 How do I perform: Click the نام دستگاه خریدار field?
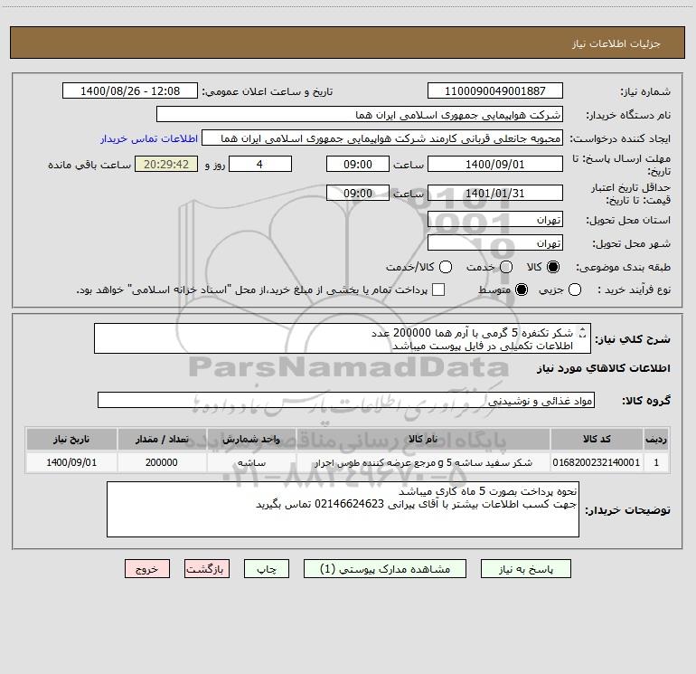(x=360, y=115)
